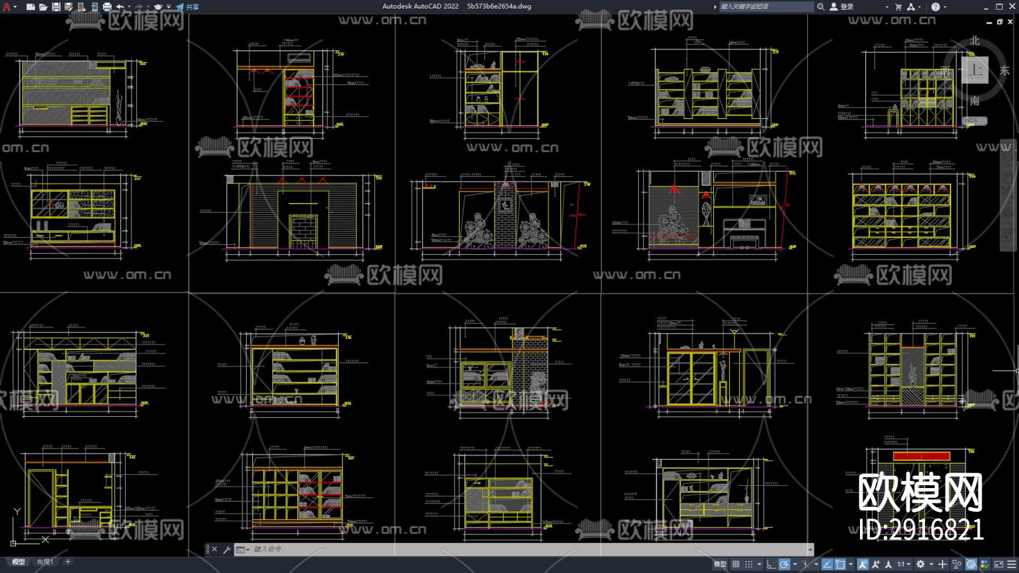The width and height of the screenshot is (1019, 573).
Task: Open the Help dropdown arrow
Action: (x=945, y=7)
